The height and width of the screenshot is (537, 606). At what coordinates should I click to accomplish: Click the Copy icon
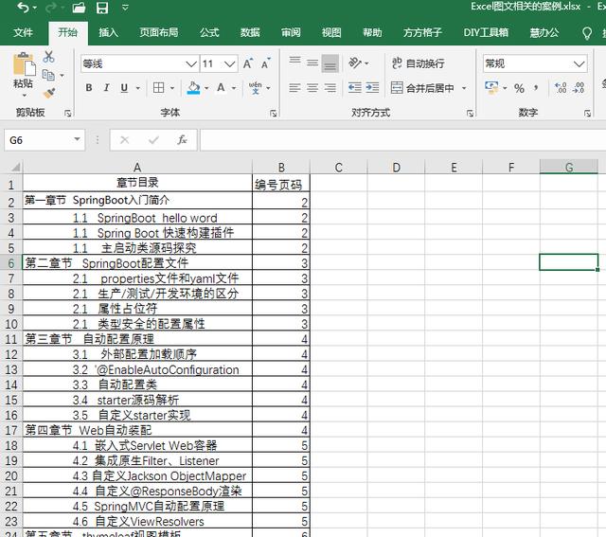pyautogui.click(x=48, y=75)
